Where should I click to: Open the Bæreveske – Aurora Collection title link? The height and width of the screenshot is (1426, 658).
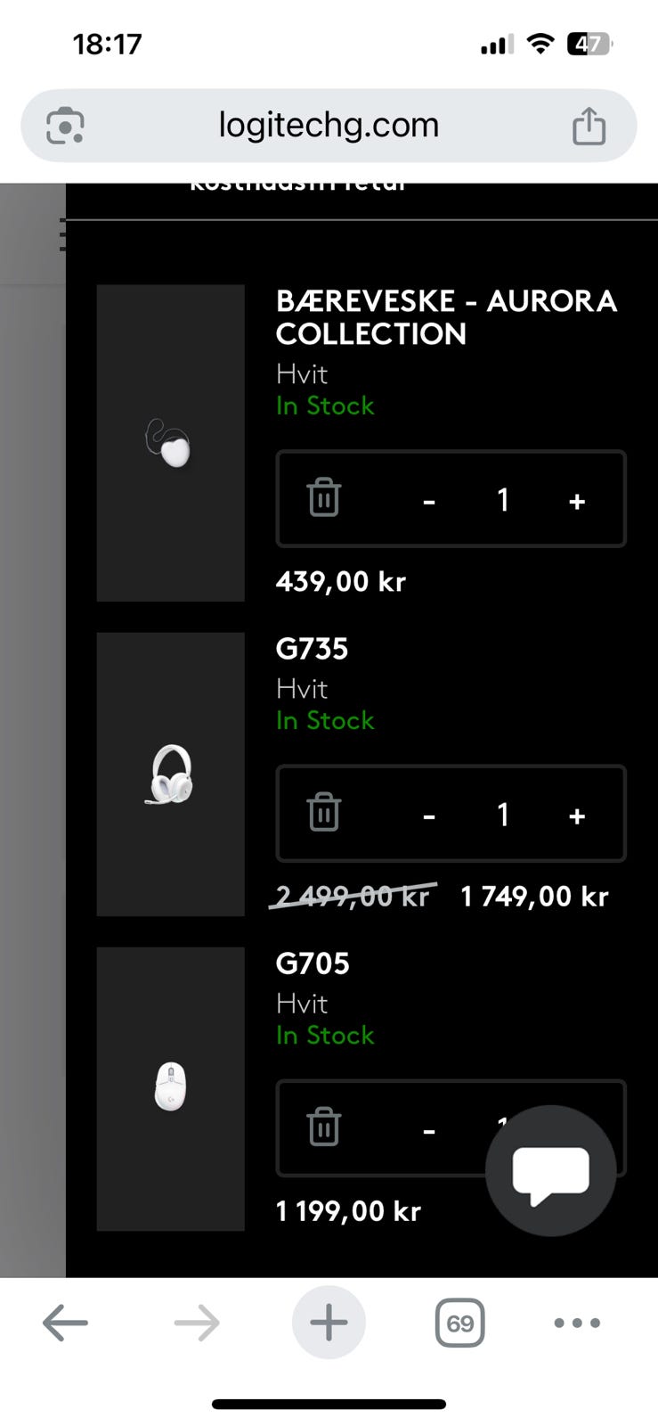pyautogui.click(x=445, y=317)
